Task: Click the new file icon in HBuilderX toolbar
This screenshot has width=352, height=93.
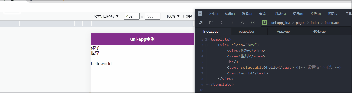Action: coord(201,22)
